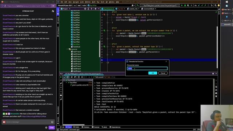233x131 pixels.
Task: Click the Twitch chat message field
Action: click(x=28, y=122)
